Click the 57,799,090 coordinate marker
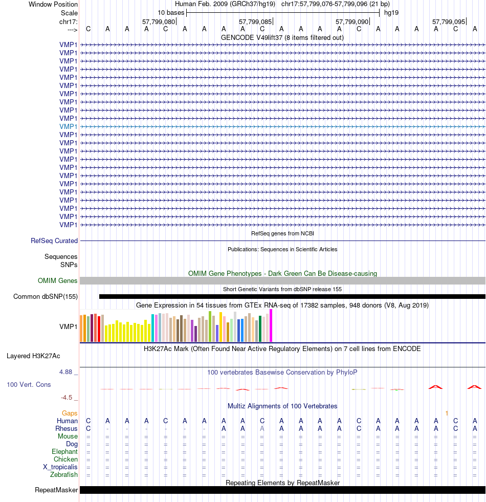Image resolution: width=486 pixels, height=502 pixels. pos(352,22)
